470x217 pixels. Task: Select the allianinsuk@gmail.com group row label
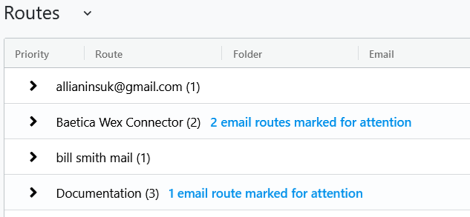coord(127,87)
